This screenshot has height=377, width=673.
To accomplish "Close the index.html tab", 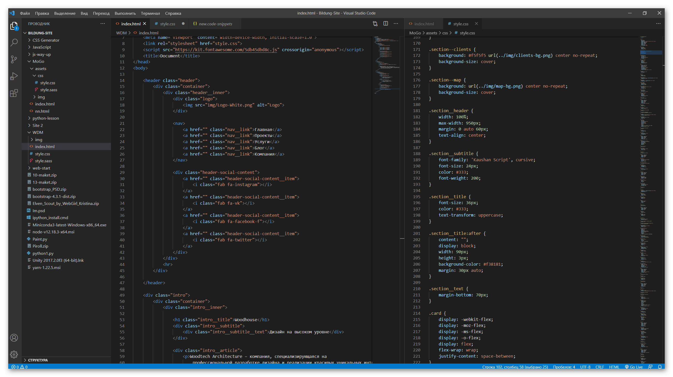I will click(x=145, y=24).
